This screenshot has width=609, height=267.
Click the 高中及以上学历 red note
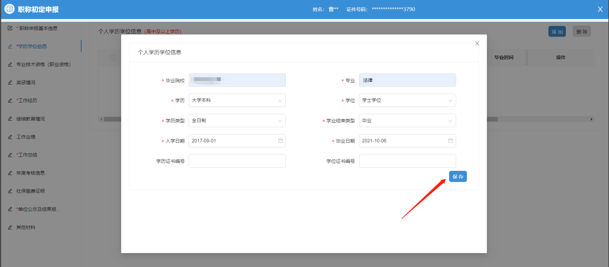click(163, 31)
